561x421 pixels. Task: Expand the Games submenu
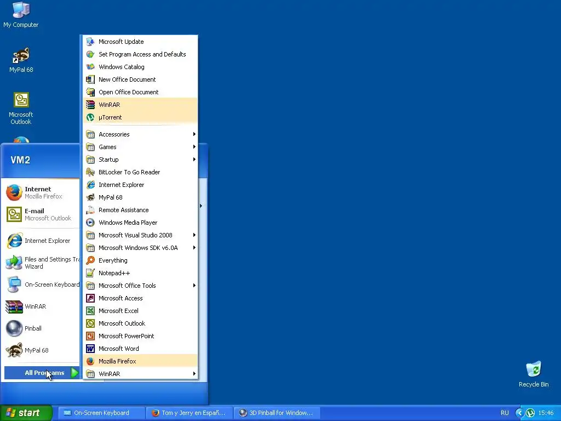point(140,147)
